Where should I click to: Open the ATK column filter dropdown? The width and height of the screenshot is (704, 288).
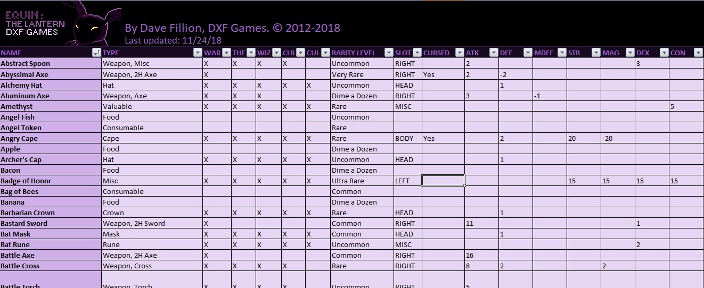pos(494,53)
